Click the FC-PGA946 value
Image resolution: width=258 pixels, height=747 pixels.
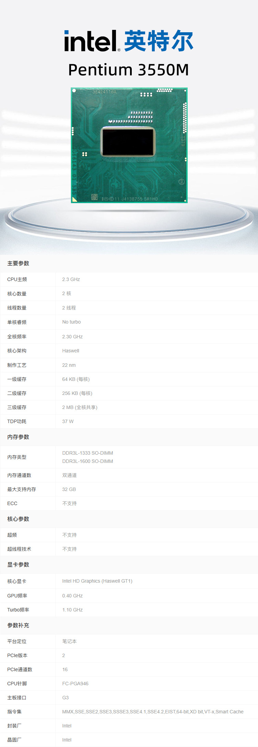pyautogui.click(x=75, y=684)
